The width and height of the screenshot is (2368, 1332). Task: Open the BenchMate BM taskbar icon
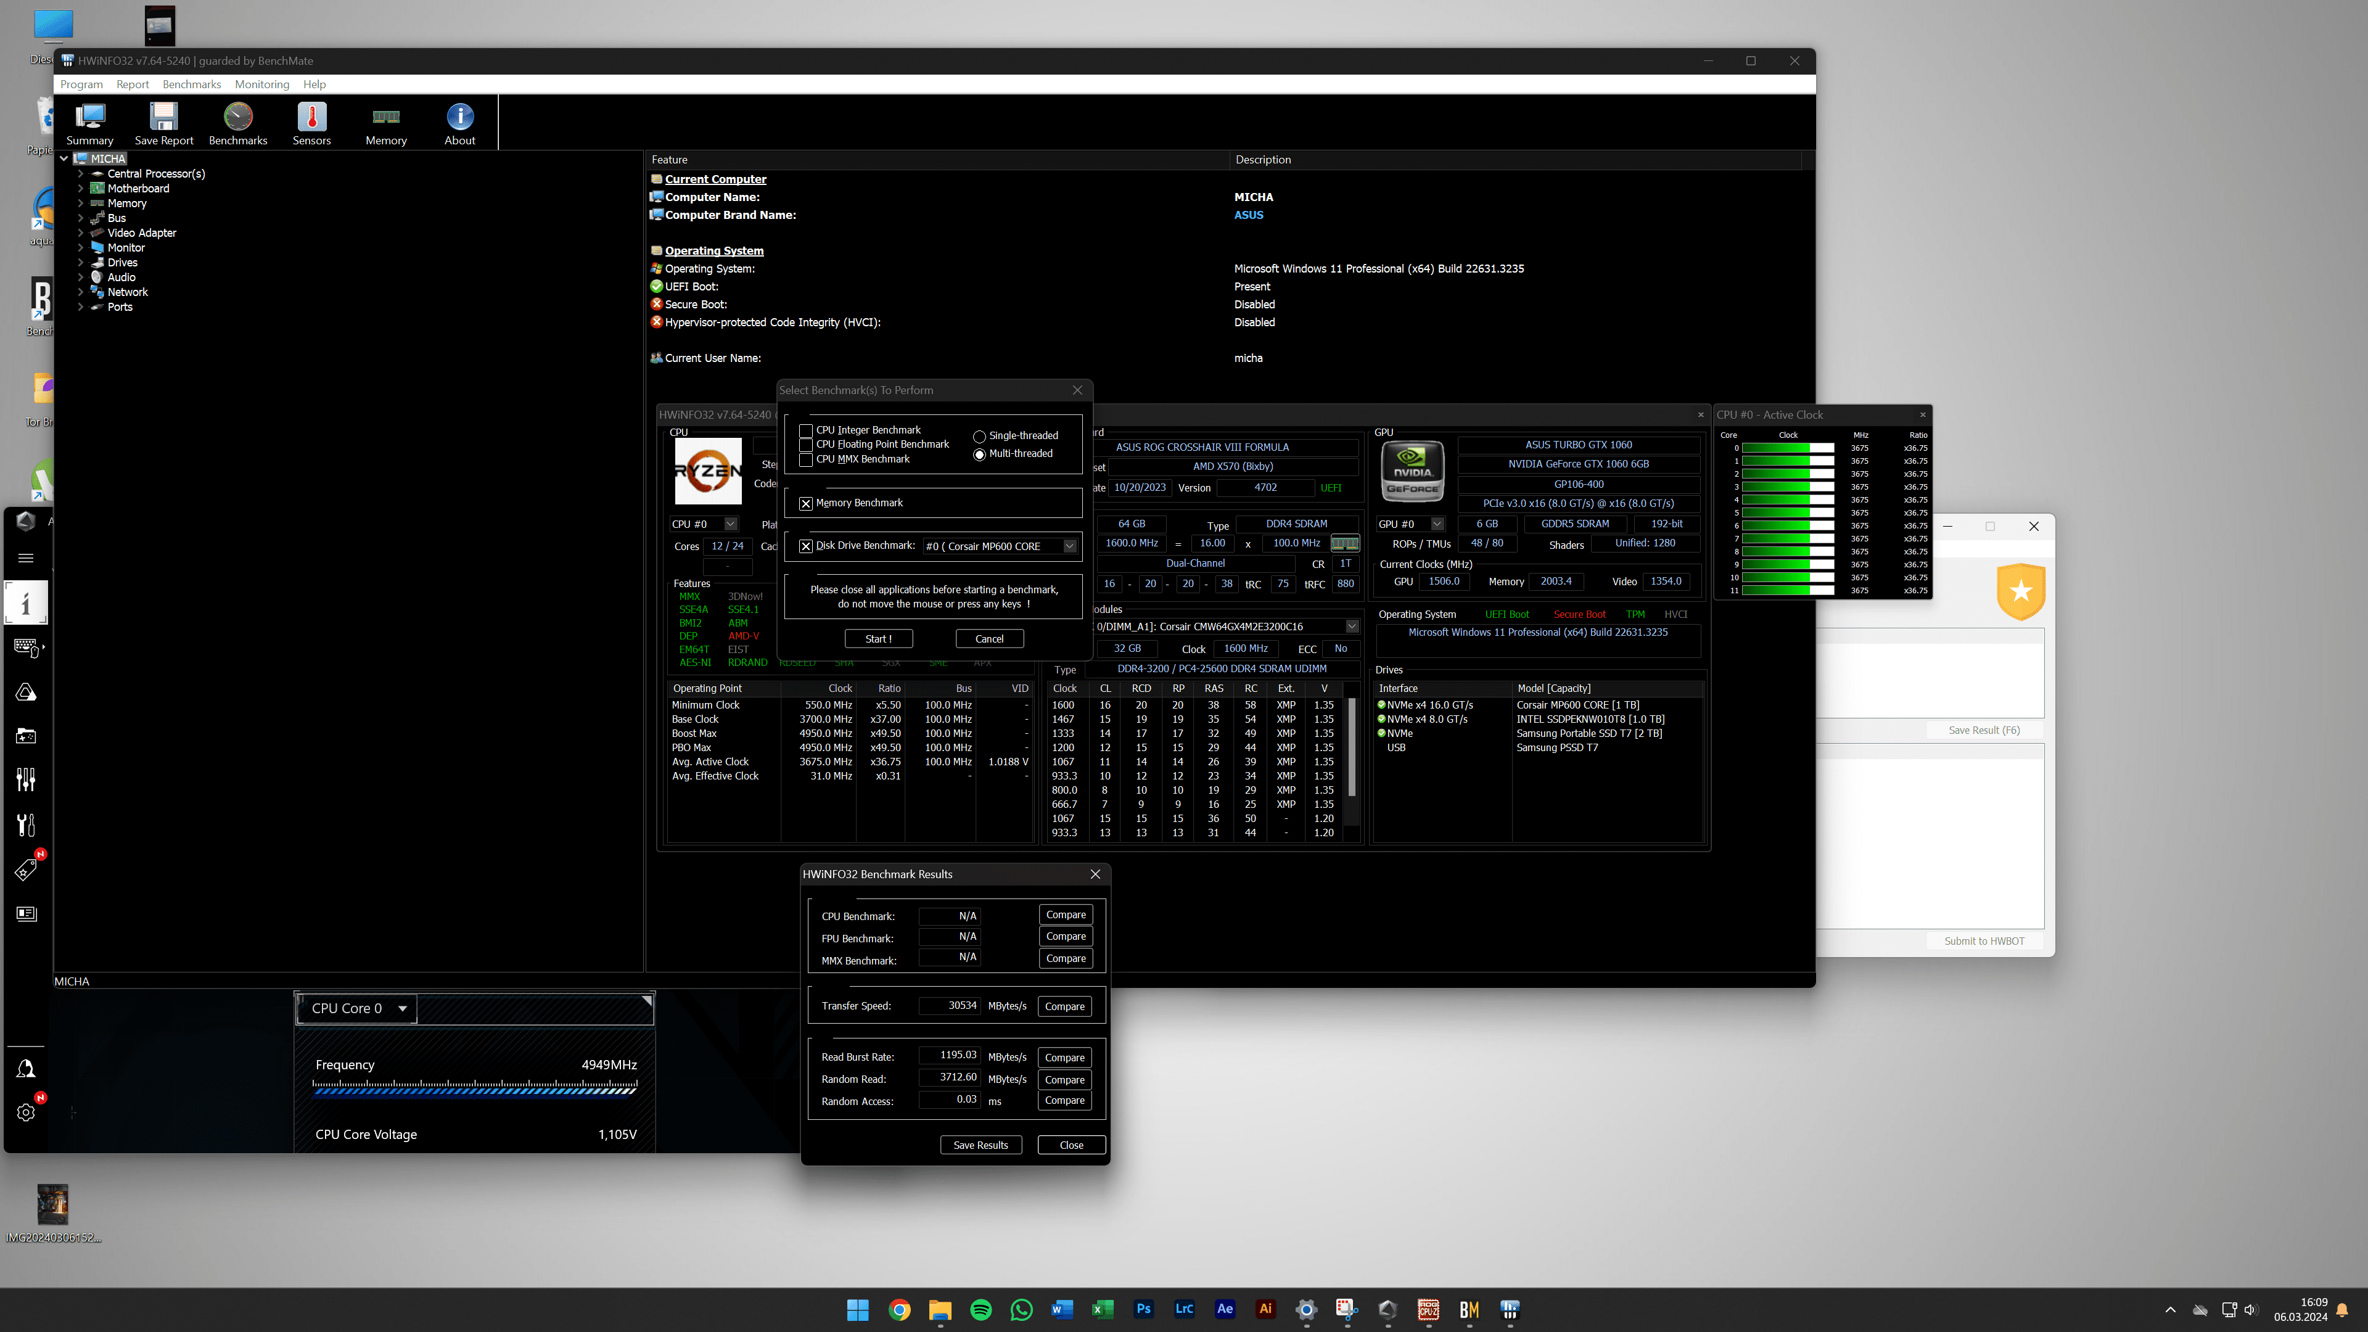pyautogui.click(x=1469, y=1310)
